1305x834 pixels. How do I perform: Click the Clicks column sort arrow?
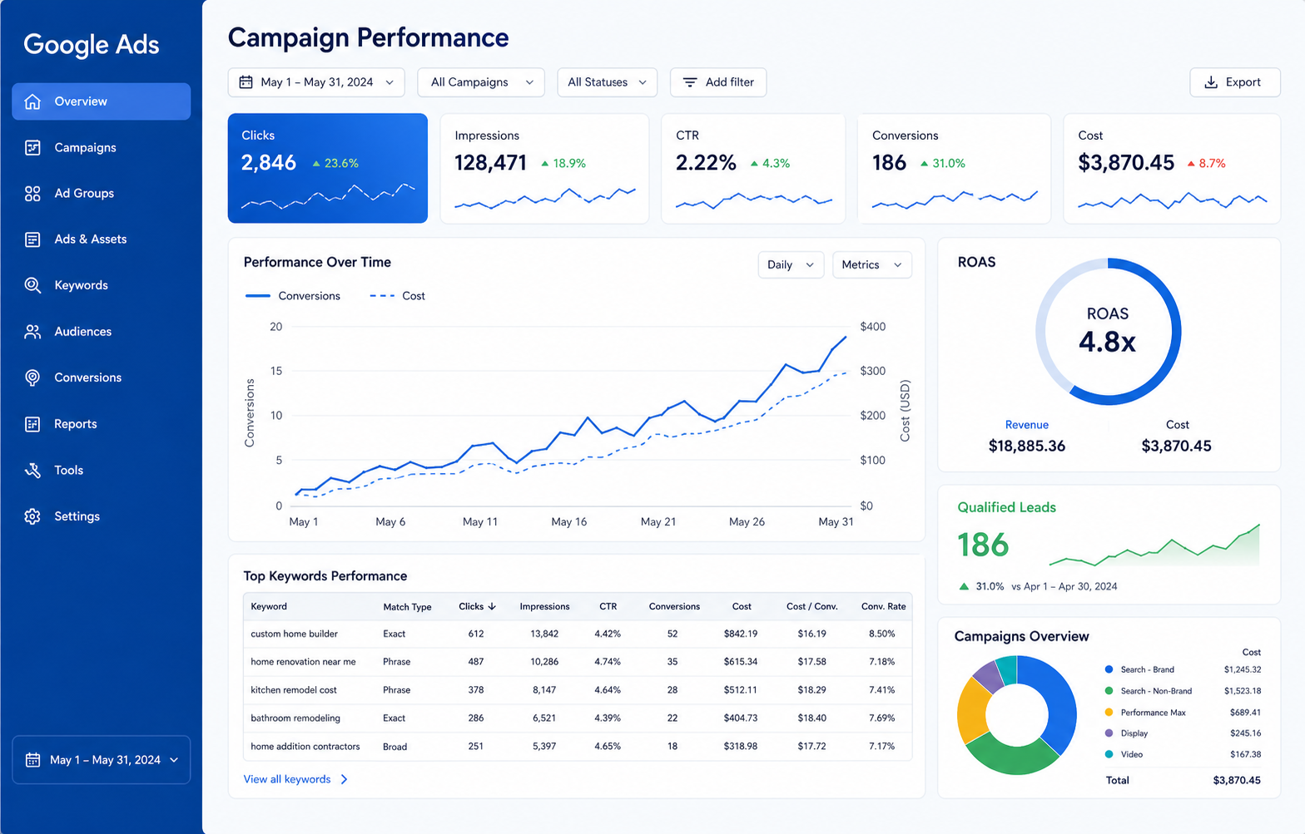pos(492,606)
